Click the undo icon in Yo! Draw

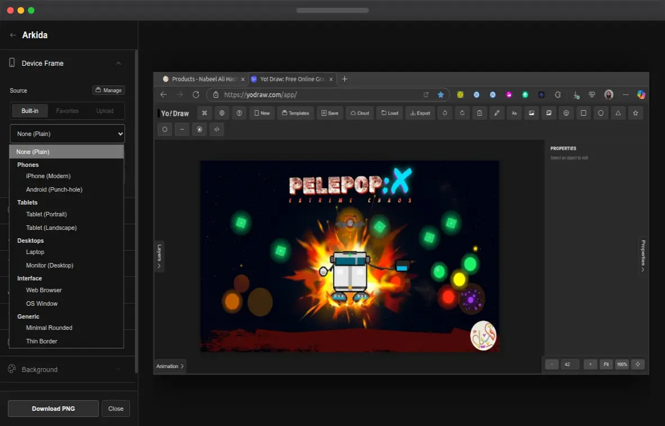click(x=445, y=113)
